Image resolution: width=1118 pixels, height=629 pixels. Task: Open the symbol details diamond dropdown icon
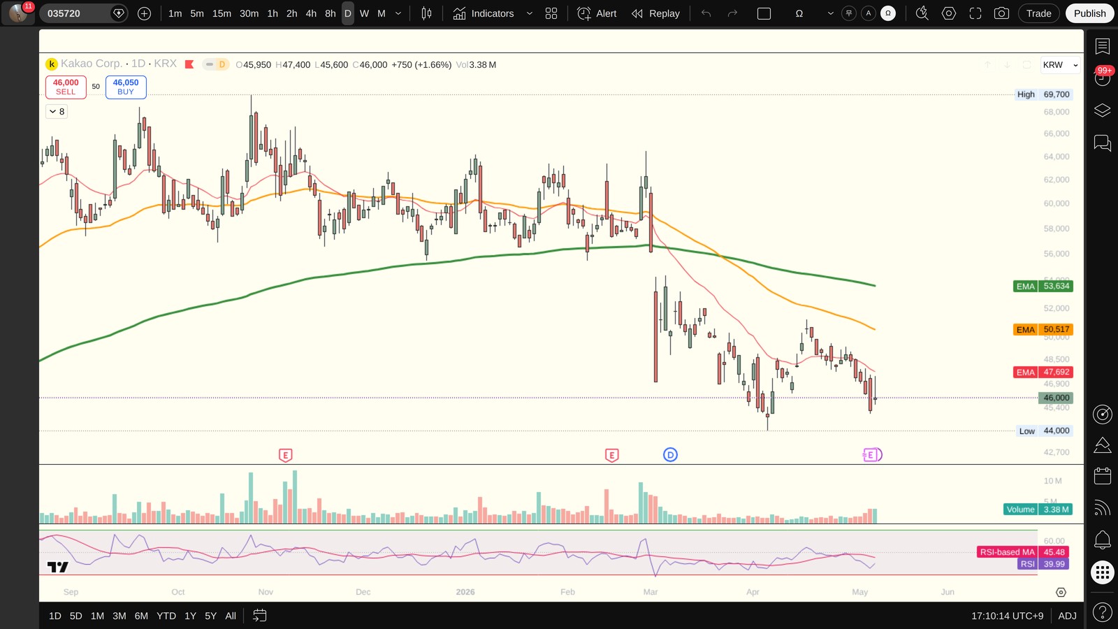pyautogui.click(x=119, y=13)
